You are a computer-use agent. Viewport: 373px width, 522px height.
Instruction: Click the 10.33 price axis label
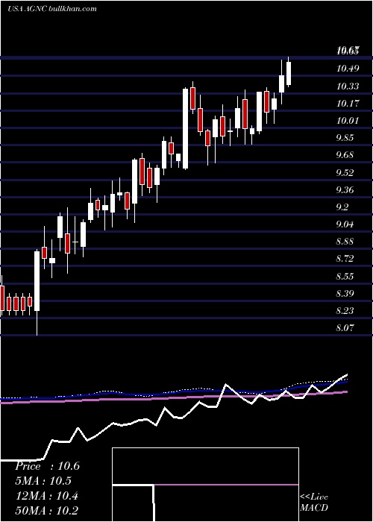348,87
